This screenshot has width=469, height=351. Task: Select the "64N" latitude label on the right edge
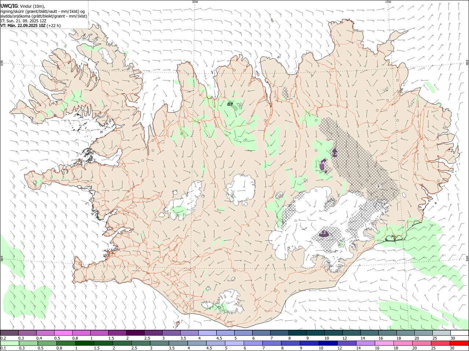[467, 258]
